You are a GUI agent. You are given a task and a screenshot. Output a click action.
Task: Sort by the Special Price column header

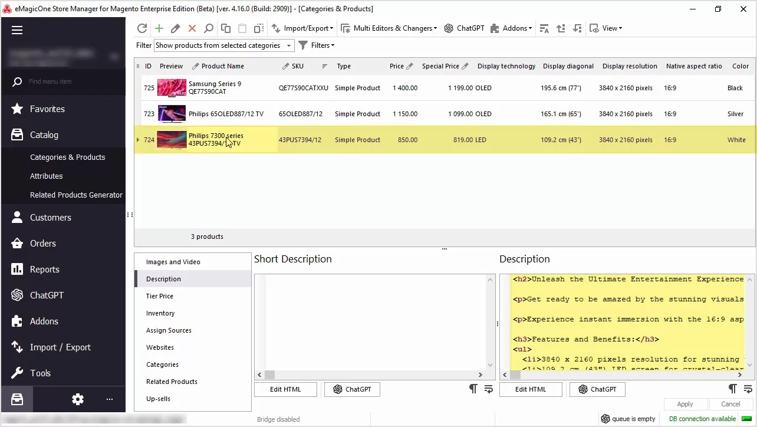coord(445,66)
